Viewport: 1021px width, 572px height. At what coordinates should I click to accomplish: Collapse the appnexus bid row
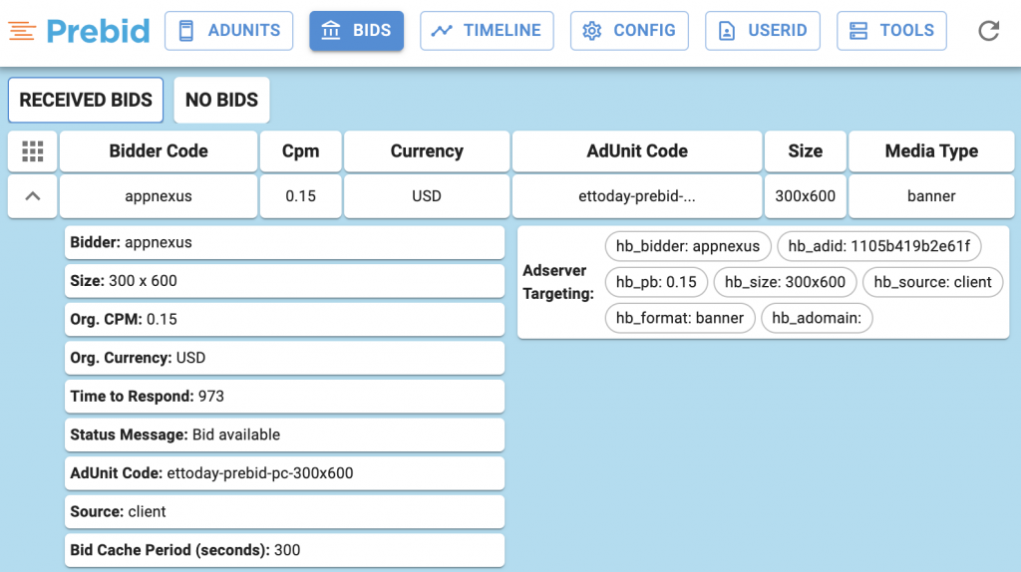coord(33,196)
